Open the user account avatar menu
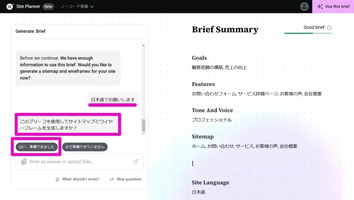The width and height of the screenshot is (354, 200). coord(304,7)
